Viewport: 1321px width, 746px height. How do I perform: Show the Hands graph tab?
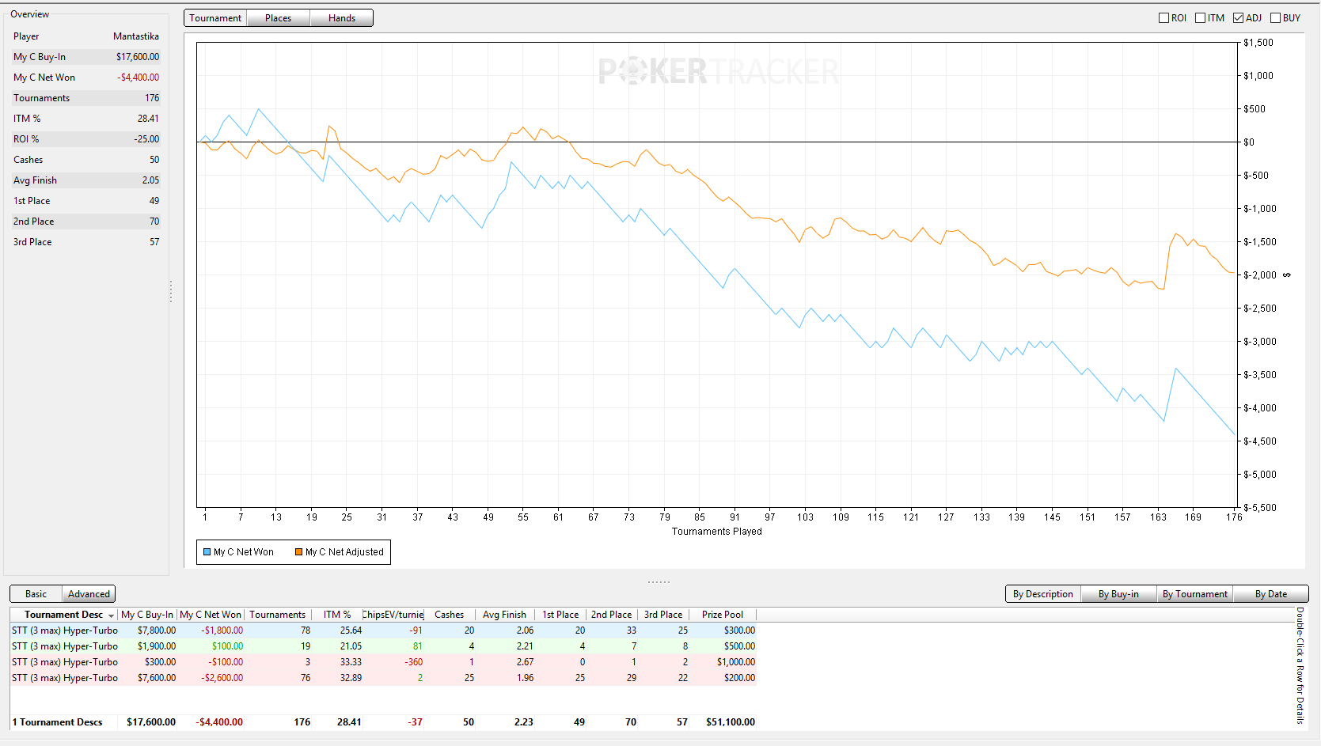click(x=342, y=18)
